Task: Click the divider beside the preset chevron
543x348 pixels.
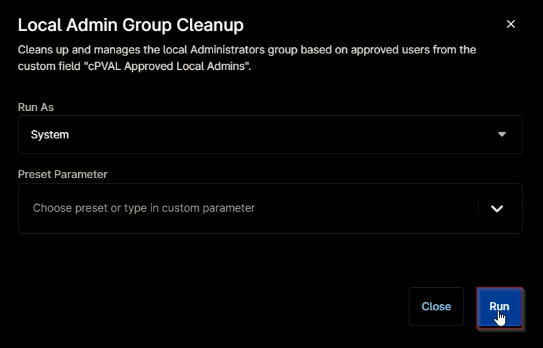Action: 479,208
